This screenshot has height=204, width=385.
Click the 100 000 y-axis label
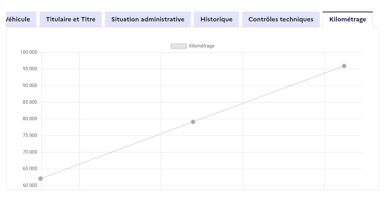pyautogui.click(x=29, y=52)
